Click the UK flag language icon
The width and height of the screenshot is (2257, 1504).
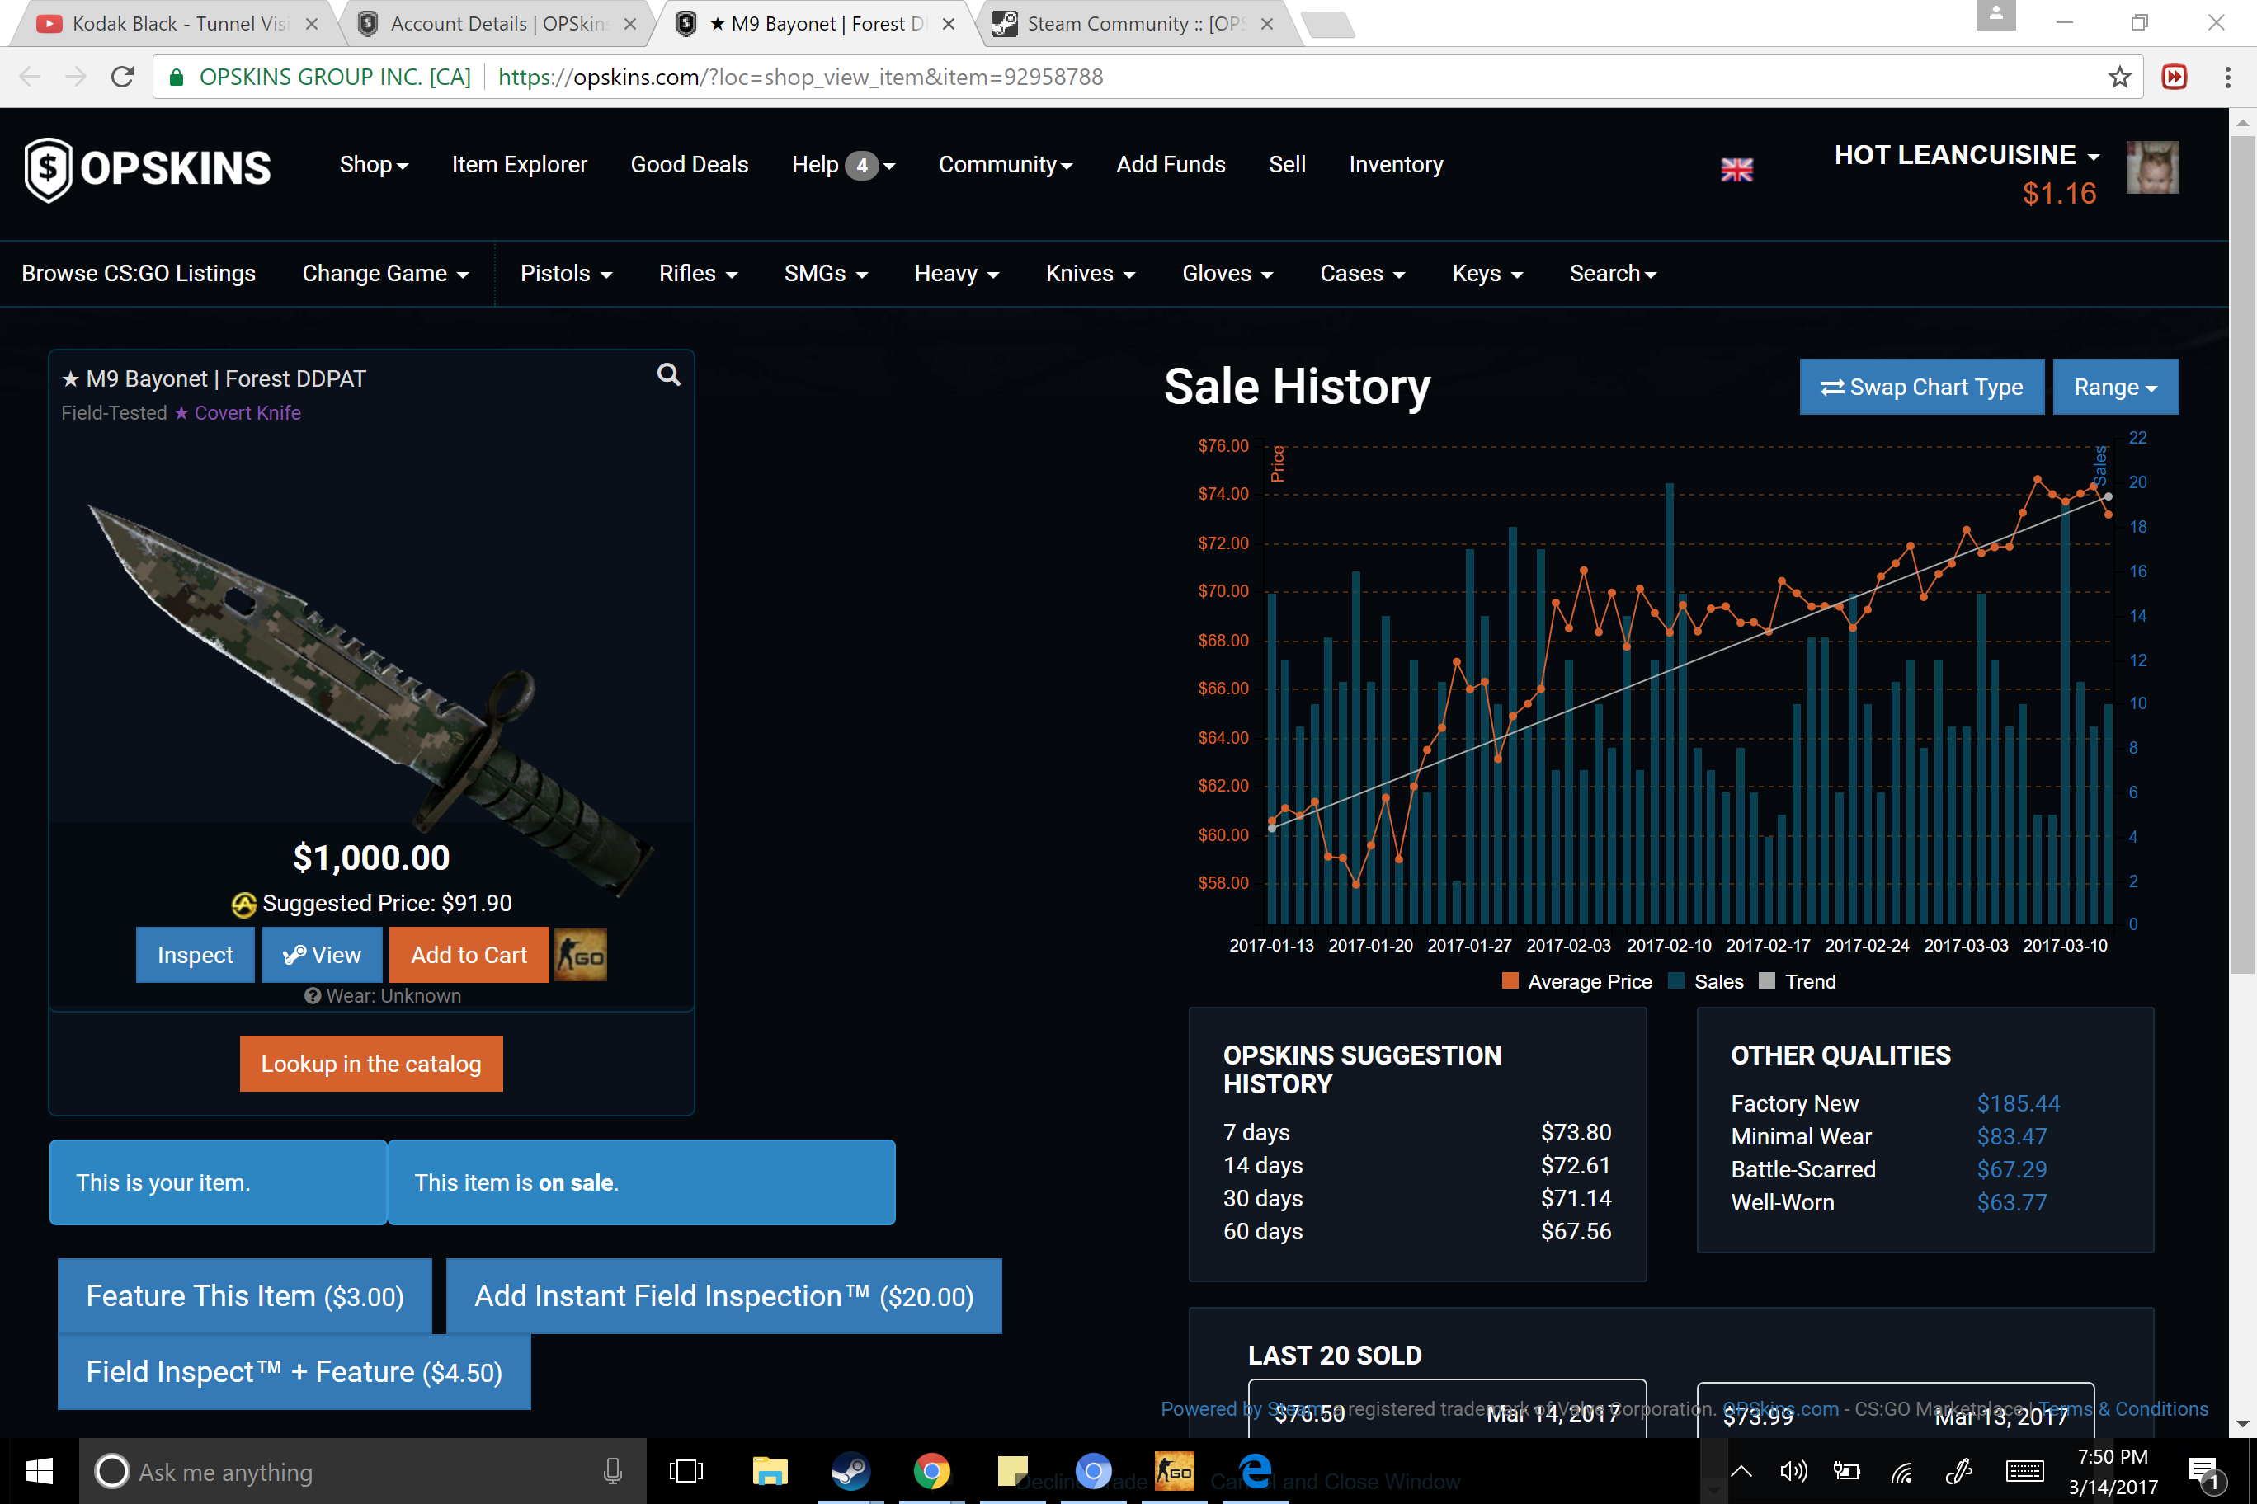pos(1736,170)
